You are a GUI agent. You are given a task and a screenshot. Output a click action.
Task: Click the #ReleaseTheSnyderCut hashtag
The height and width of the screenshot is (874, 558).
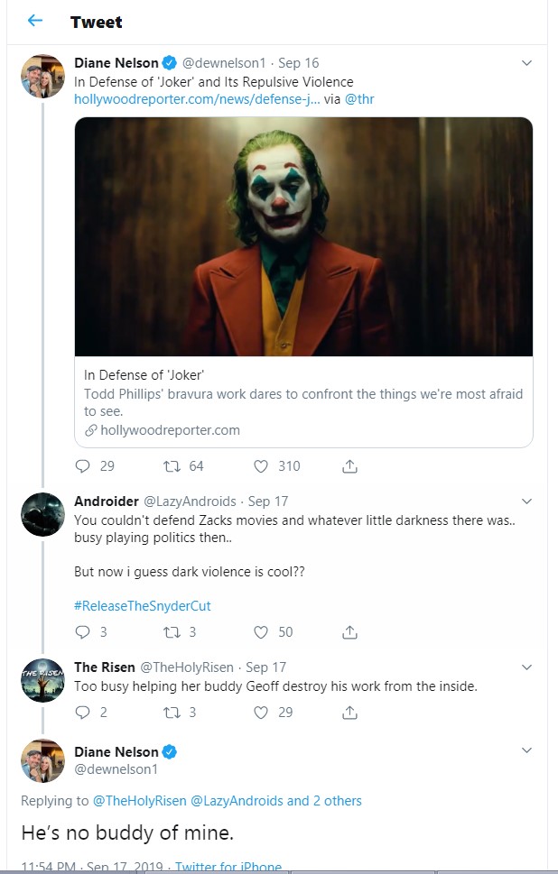[143, 606]
